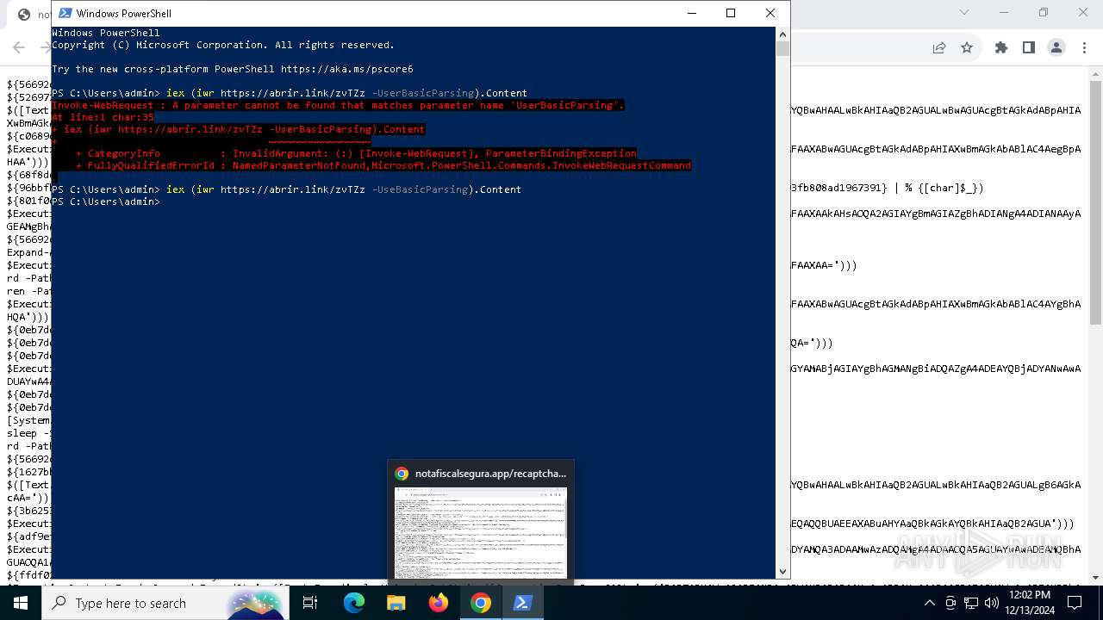Open volume control tray icon
Image resolution: width=1103 pixels, height=620 pixels.
(992, 603)
